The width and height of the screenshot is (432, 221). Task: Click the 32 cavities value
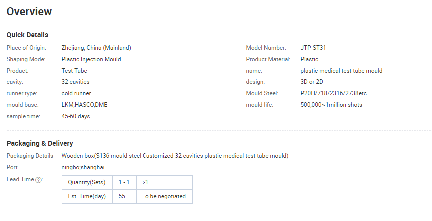(x=76, y=82)
